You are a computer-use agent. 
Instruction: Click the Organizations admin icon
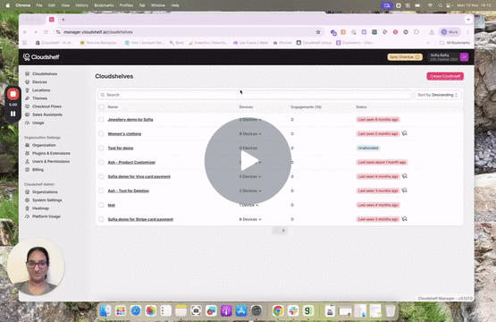point(27,192)
